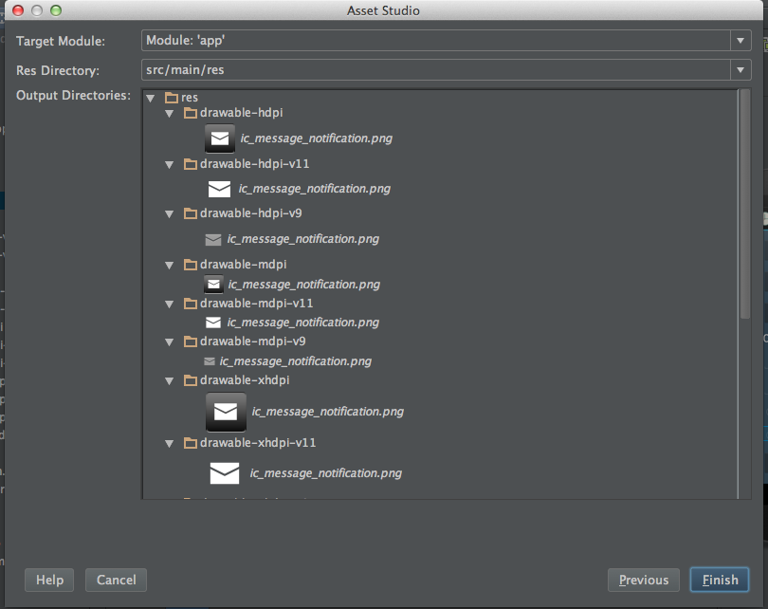Close the Asset Studio window
The image size is (768, 609).
(x=18, y=10)
